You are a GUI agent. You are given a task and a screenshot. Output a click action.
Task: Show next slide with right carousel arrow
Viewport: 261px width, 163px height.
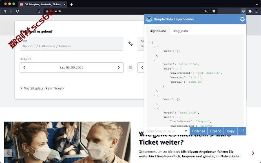(x=253, y=153)
